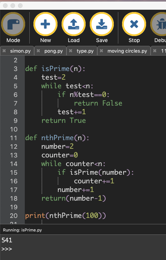Image resolution: width=166 pixels, height=260 pixels.
Task: Click the def isPrime(n) line
Action: (x=55, y=69)
